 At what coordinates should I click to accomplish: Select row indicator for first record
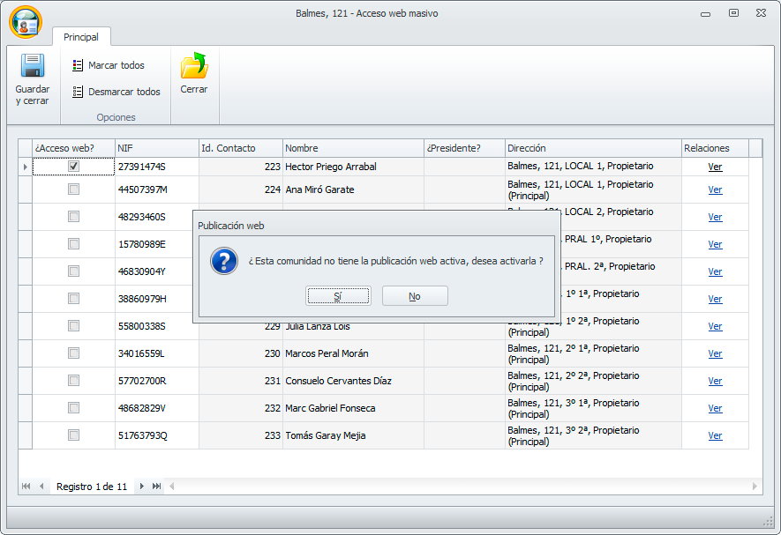25,167
